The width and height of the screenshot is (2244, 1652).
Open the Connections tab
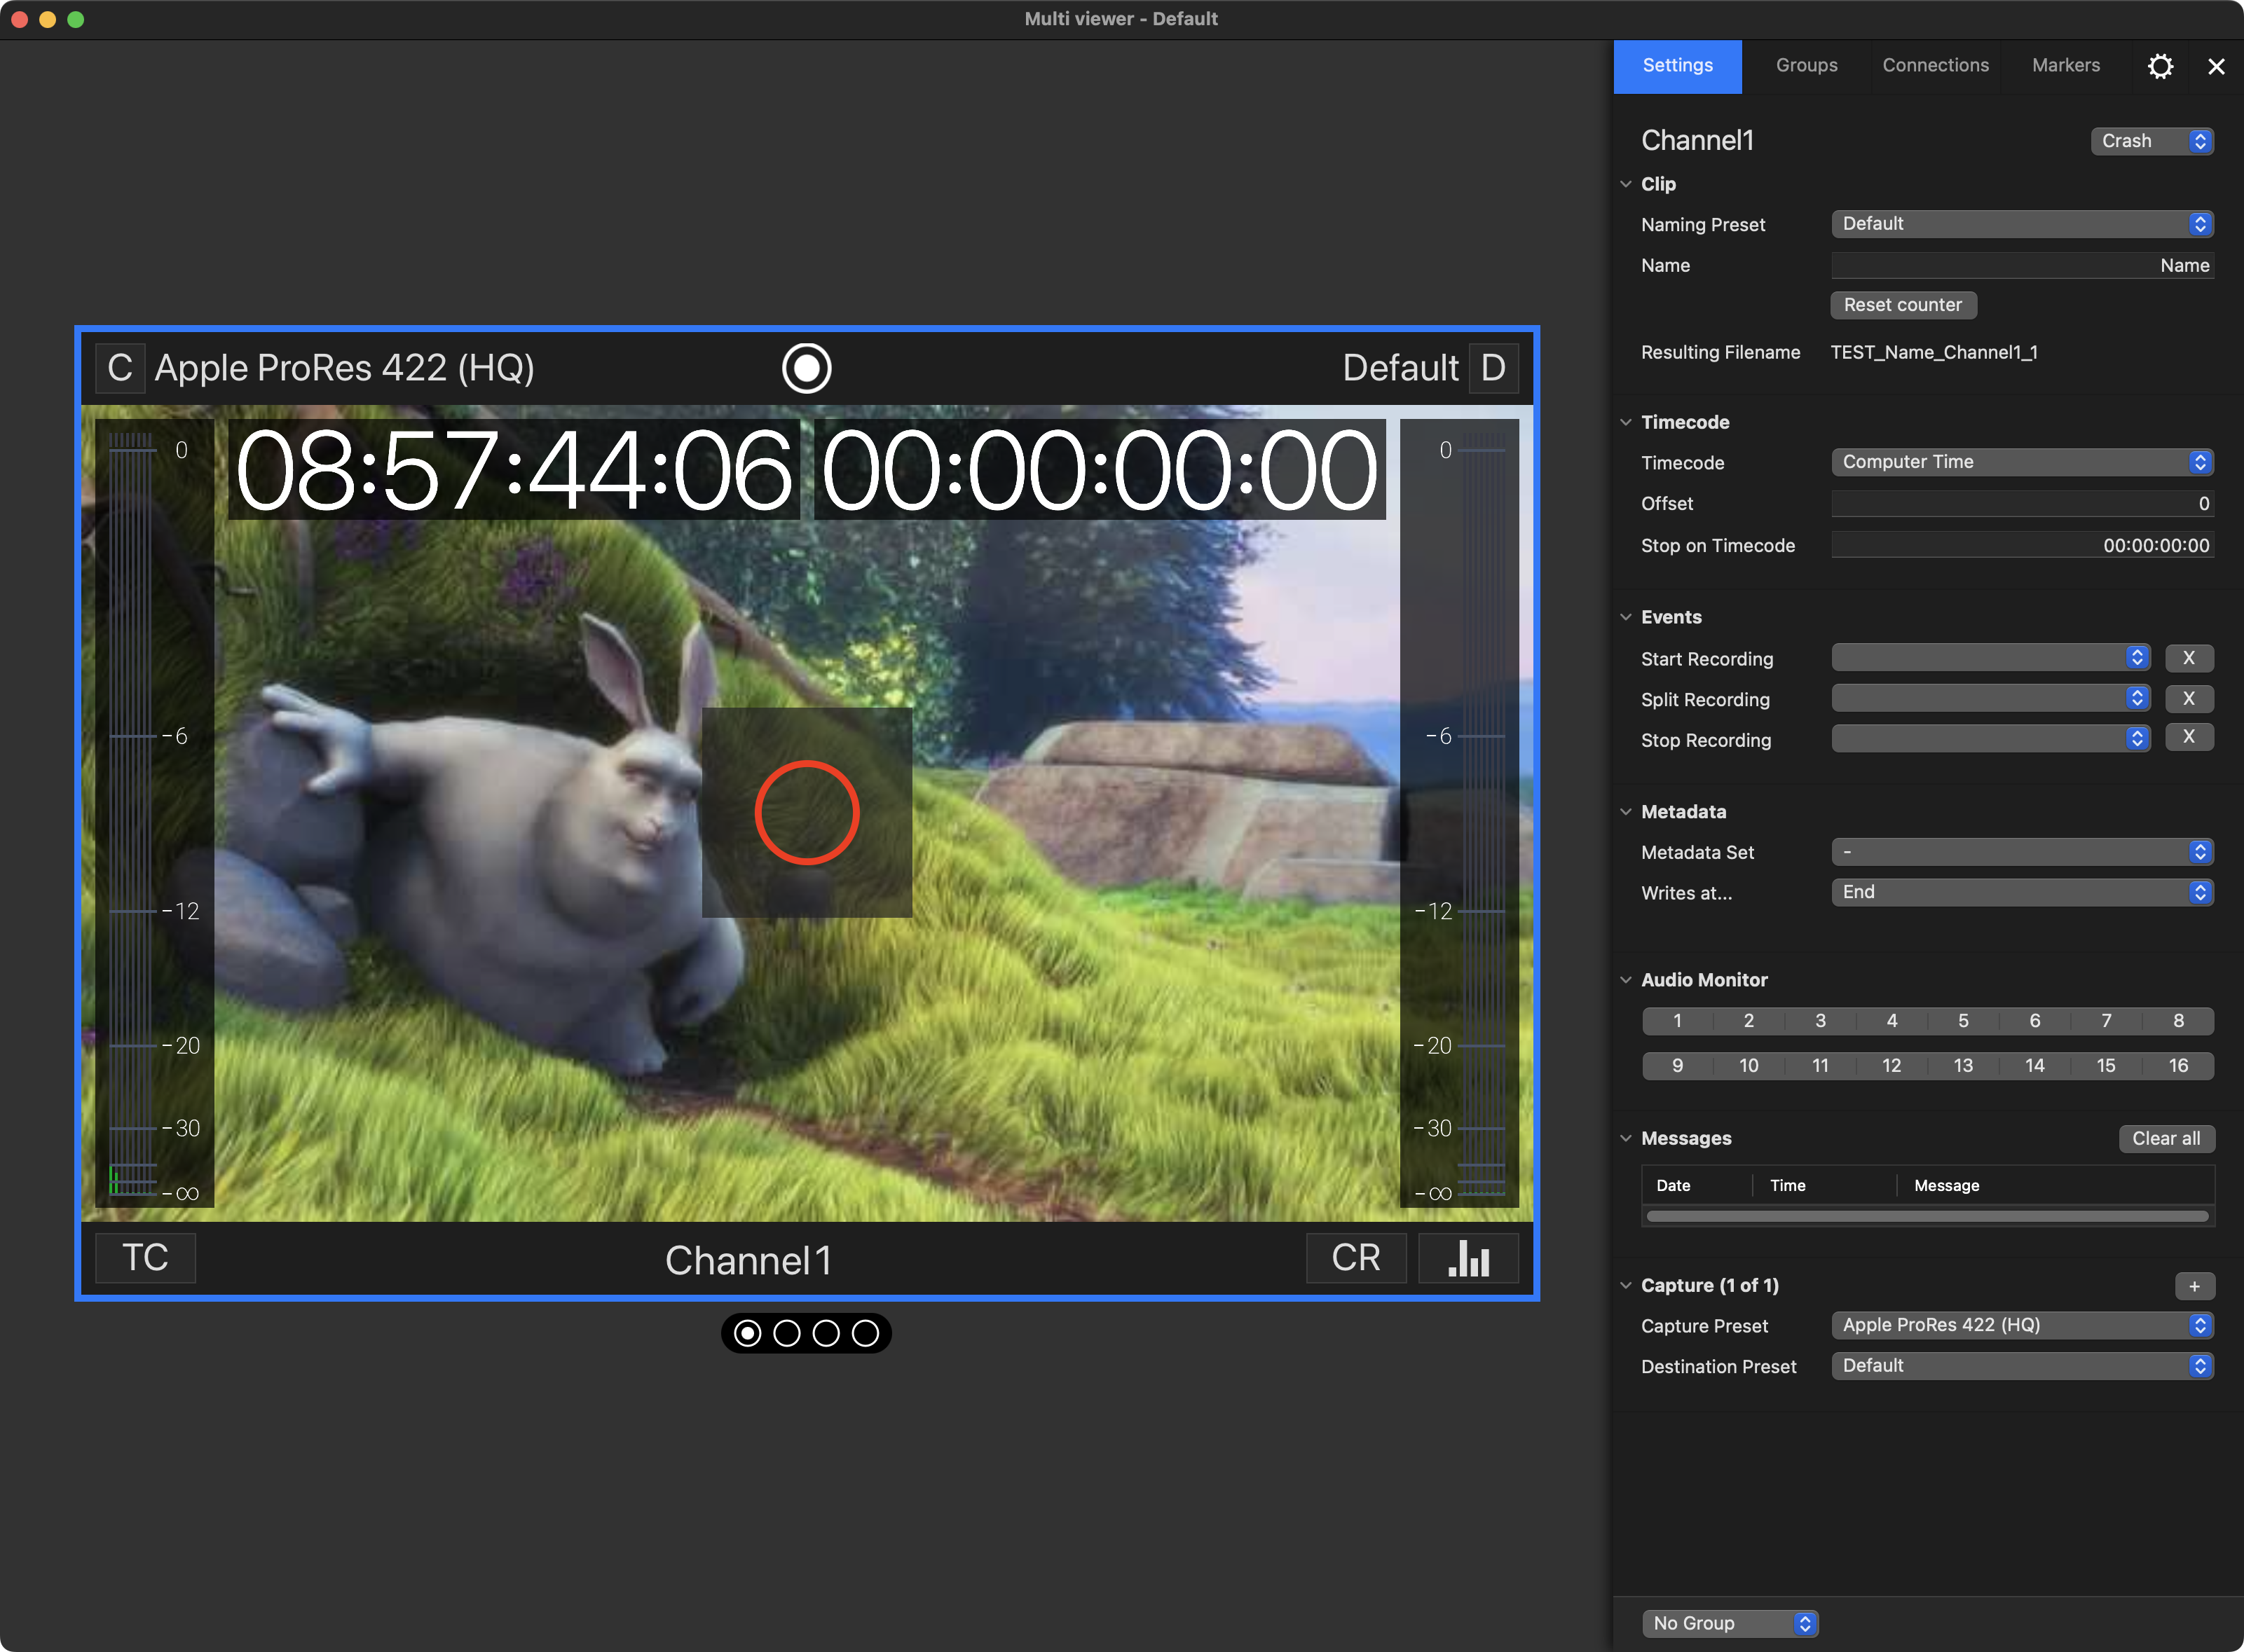pos(1936,66)
